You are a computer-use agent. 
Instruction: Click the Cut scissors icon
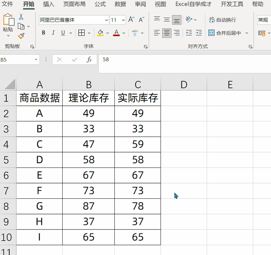(21, 17)
